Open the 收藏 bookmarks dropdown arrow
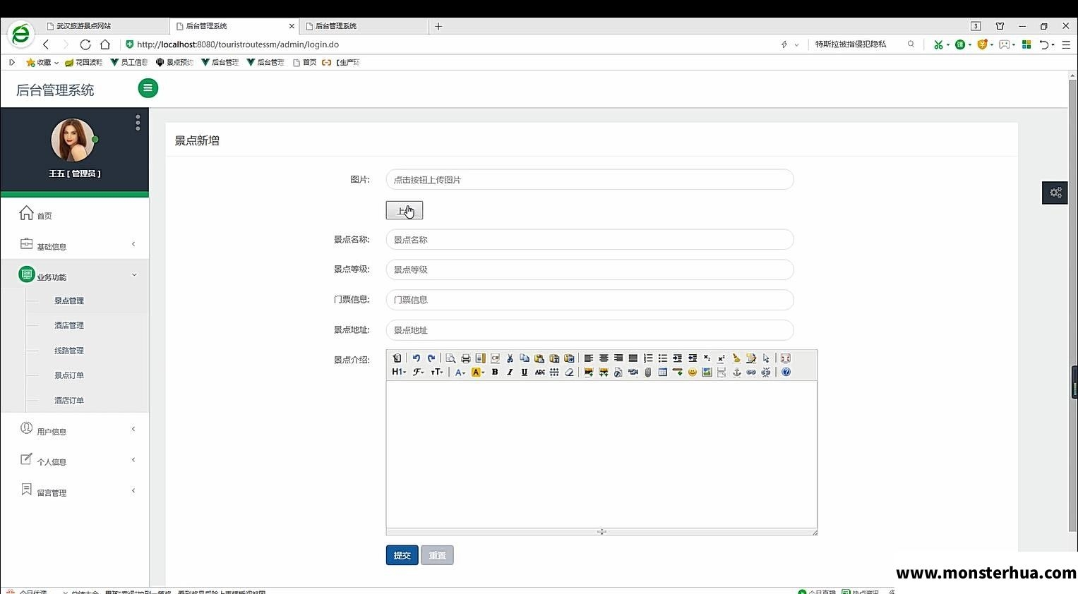 56,63
